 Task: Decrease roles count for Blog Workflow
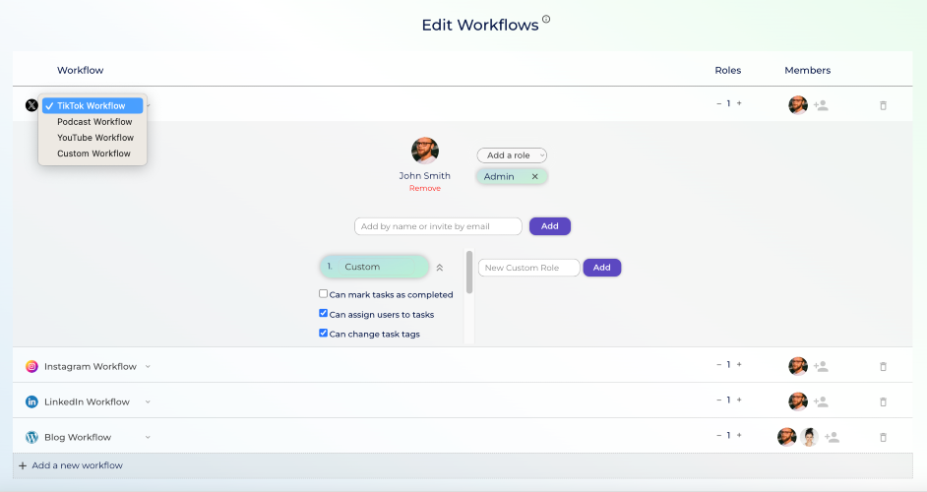click(719, 436)
